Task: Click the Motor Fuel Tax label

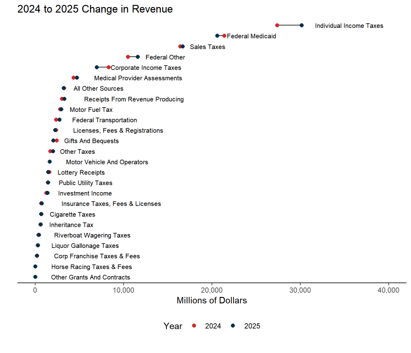Action: click(91, 110)
